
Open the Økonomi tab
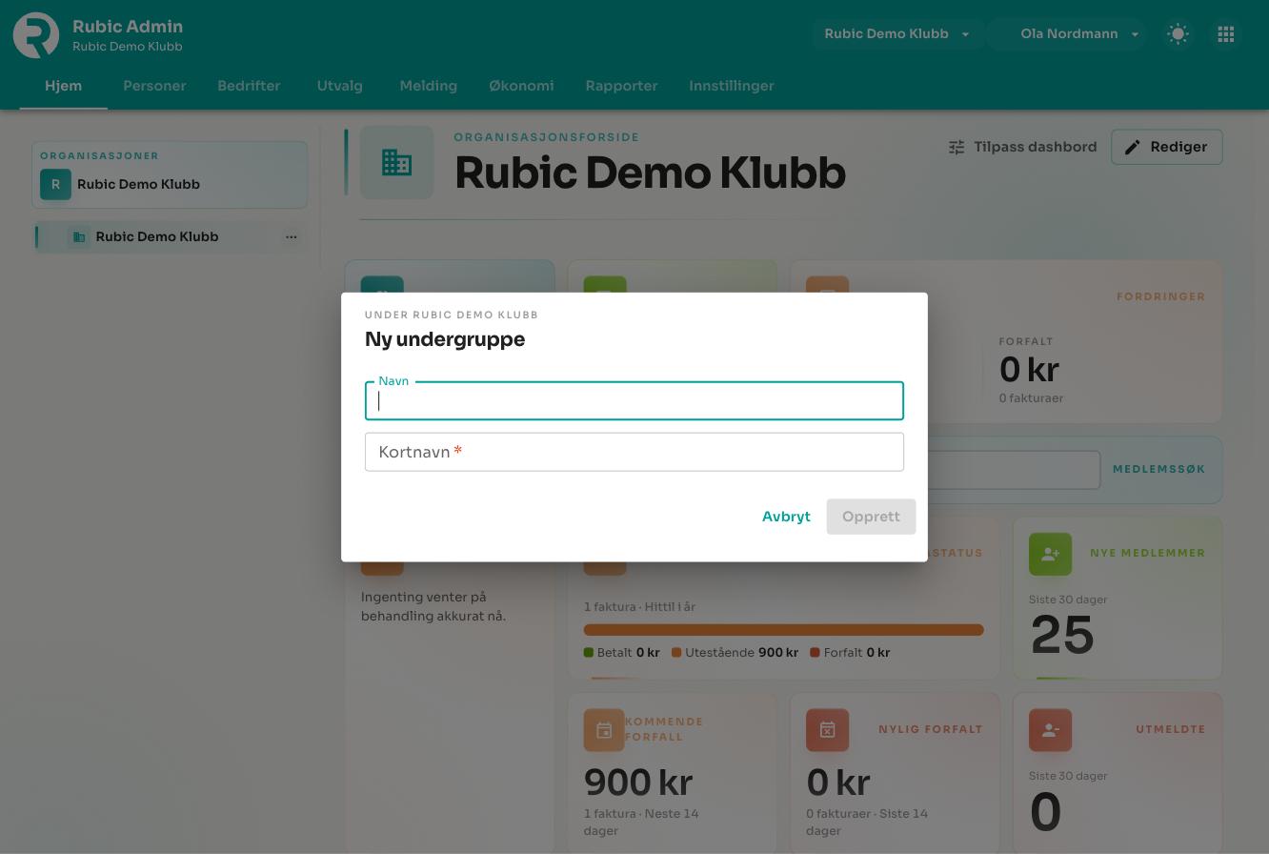point(521,86)
